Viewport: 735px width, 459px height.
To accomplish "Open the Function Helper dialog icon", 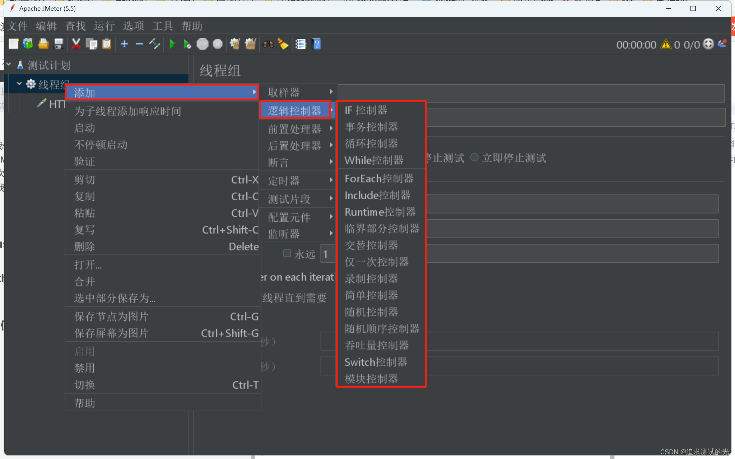I will click(x=301, y=44).
